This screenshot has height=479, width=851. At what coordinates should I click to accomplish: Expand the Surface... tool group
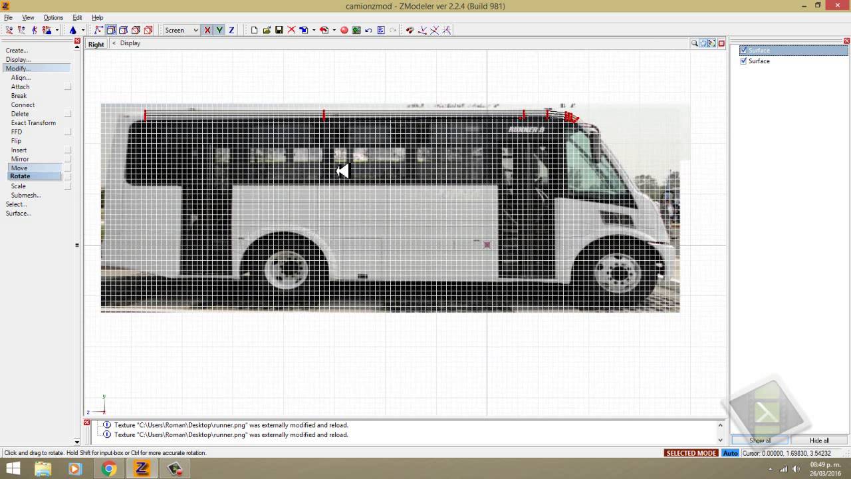pos(19,214)
